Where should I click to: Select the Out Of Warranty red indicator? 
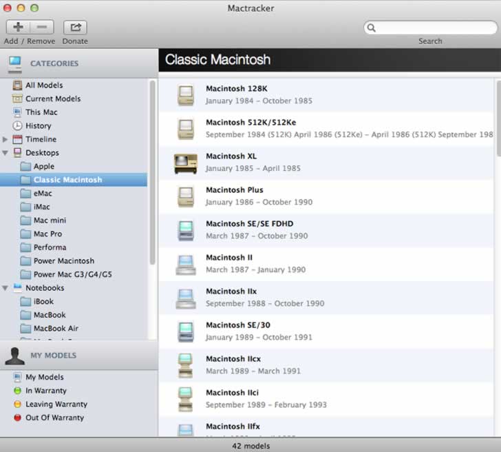[17, 418]
